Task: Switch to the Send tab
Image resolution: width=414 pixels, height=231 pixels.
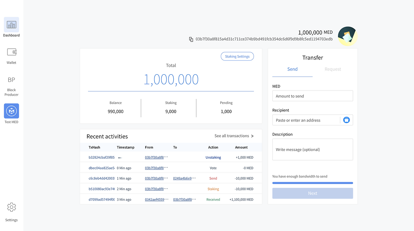Action: [292, 69]
